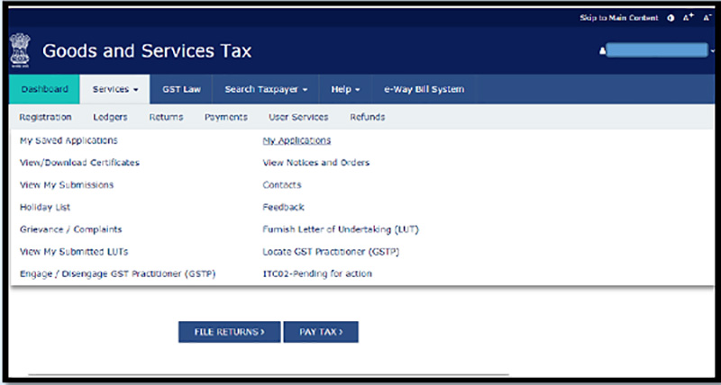Viewport: 721px width, 385px height.
Task: Click Skip to Main Content link
Action: [620, 18]
